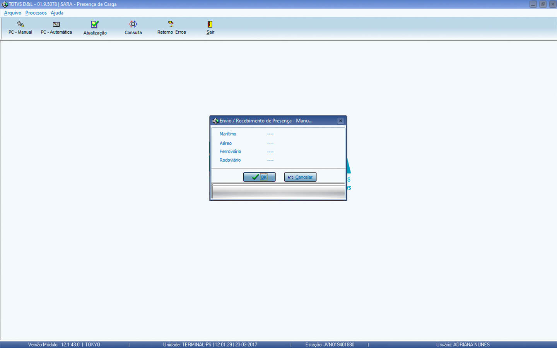Screen dimensions: 557x348
Task: Select the Marítimo row
Action: (228, 134)
